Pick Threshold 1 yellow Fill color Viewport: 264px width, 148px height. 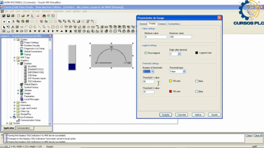tap(170, 81)
